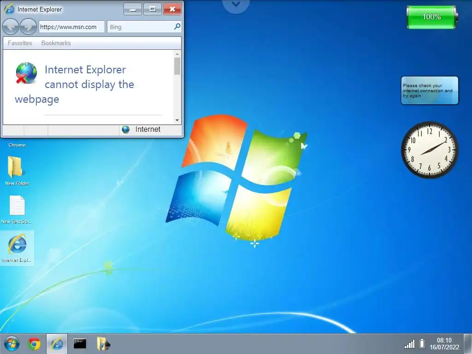Click the Show desktop strip at taskbar end
The image size is (472, 354).
[x=468, y=344]
